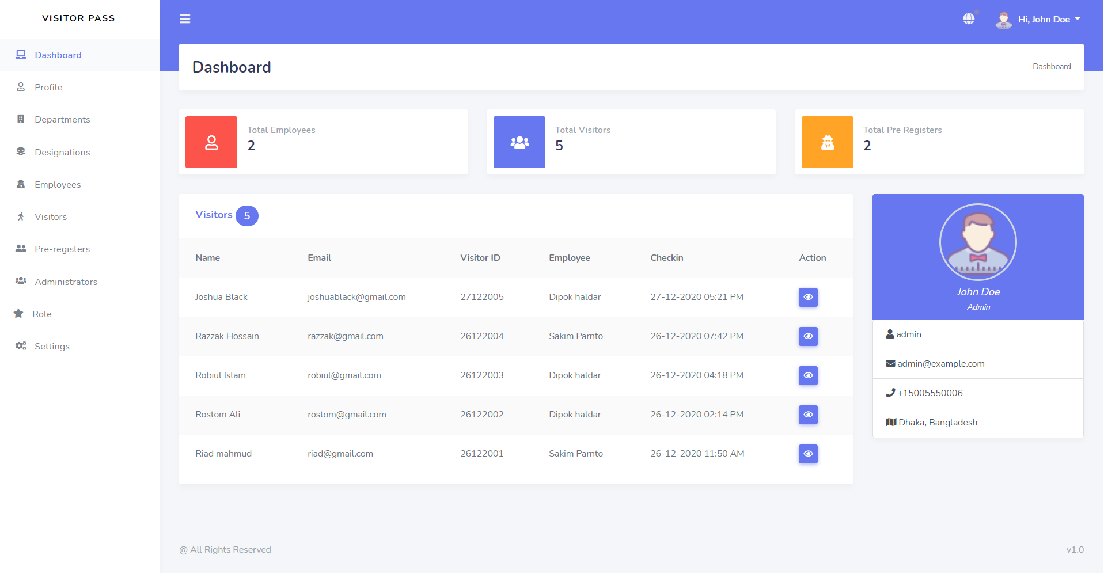Click the Dashboard breadcrumb link

(x=1052, y=66)
